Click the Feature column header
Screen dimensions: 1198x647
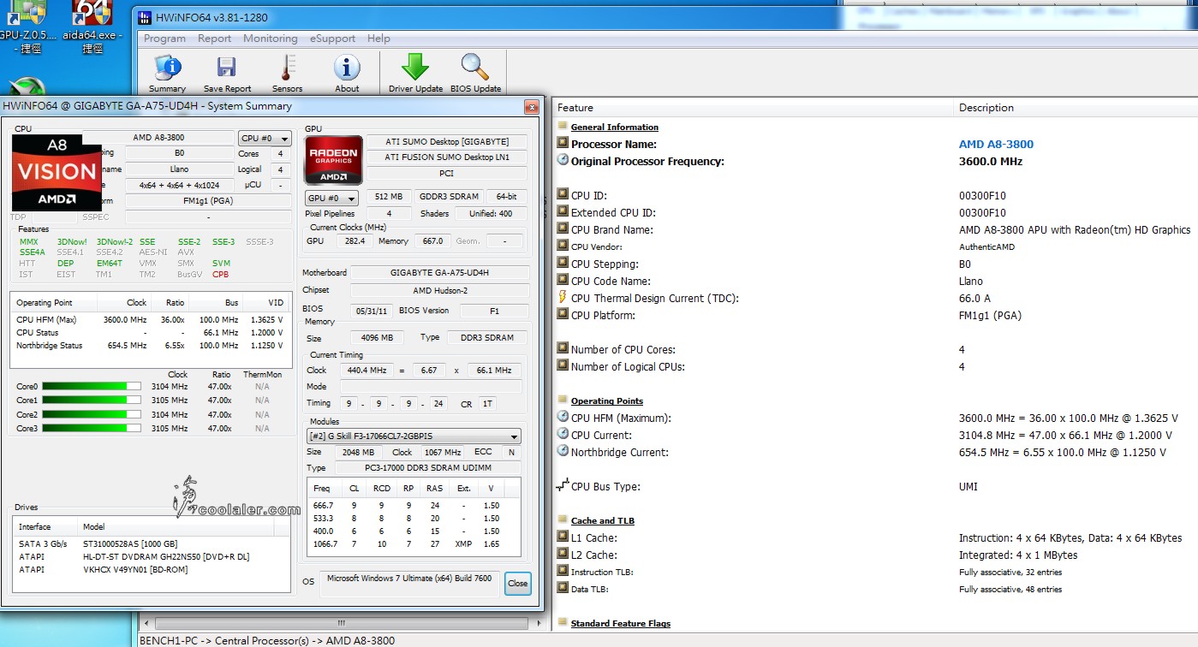[752, 108]
